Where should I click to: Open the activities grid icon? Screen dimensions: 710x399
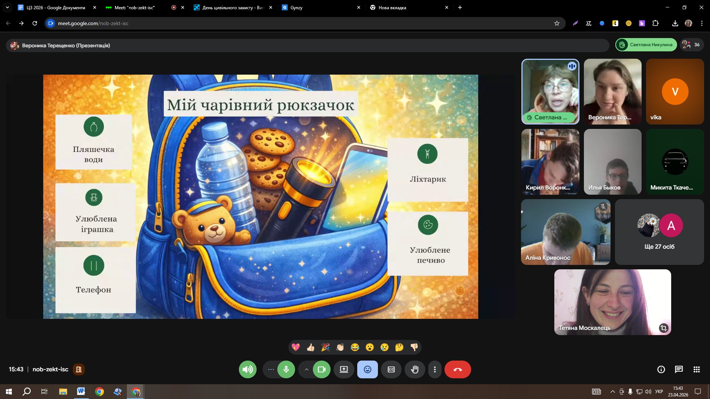[x=696, y=369]
